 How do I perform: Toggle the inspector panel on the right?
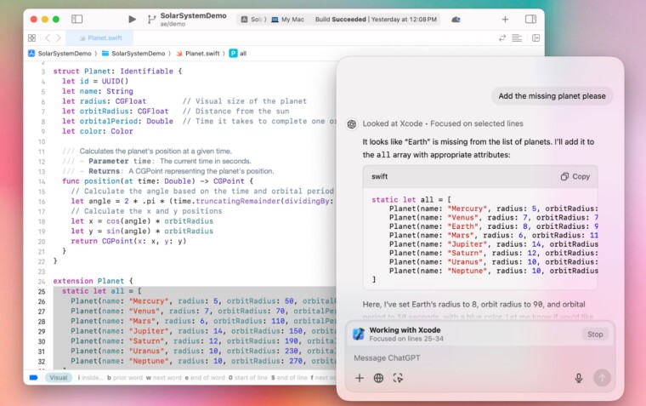[530, 19]
